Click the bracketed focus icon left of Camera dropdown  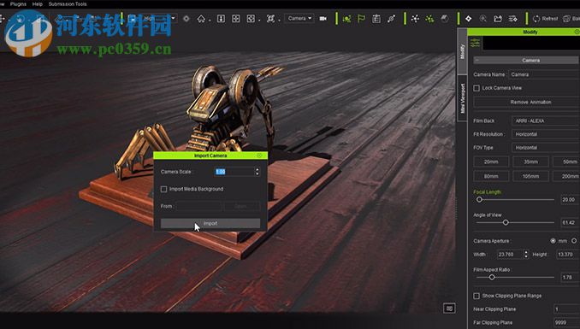point(270,19)
